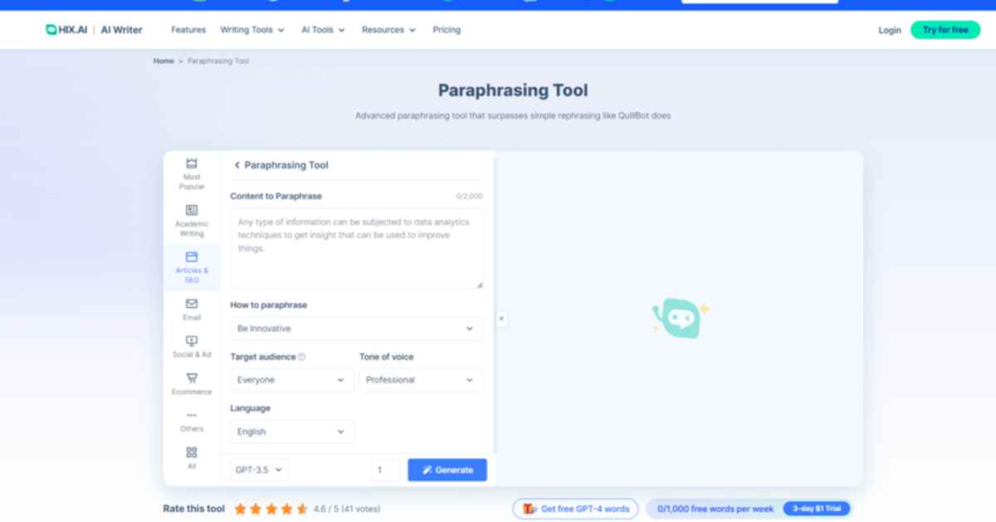
Task: Click the Try for free button
Action: coord(945,30)
